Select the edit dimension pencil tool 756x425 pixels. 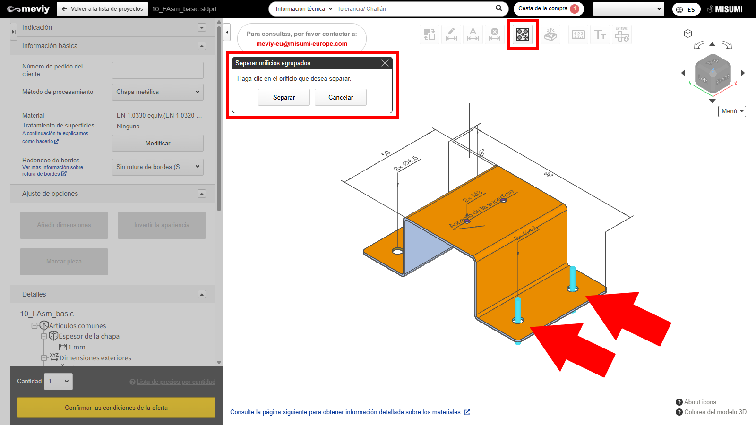pyautogui.click(x=451, y=34)
